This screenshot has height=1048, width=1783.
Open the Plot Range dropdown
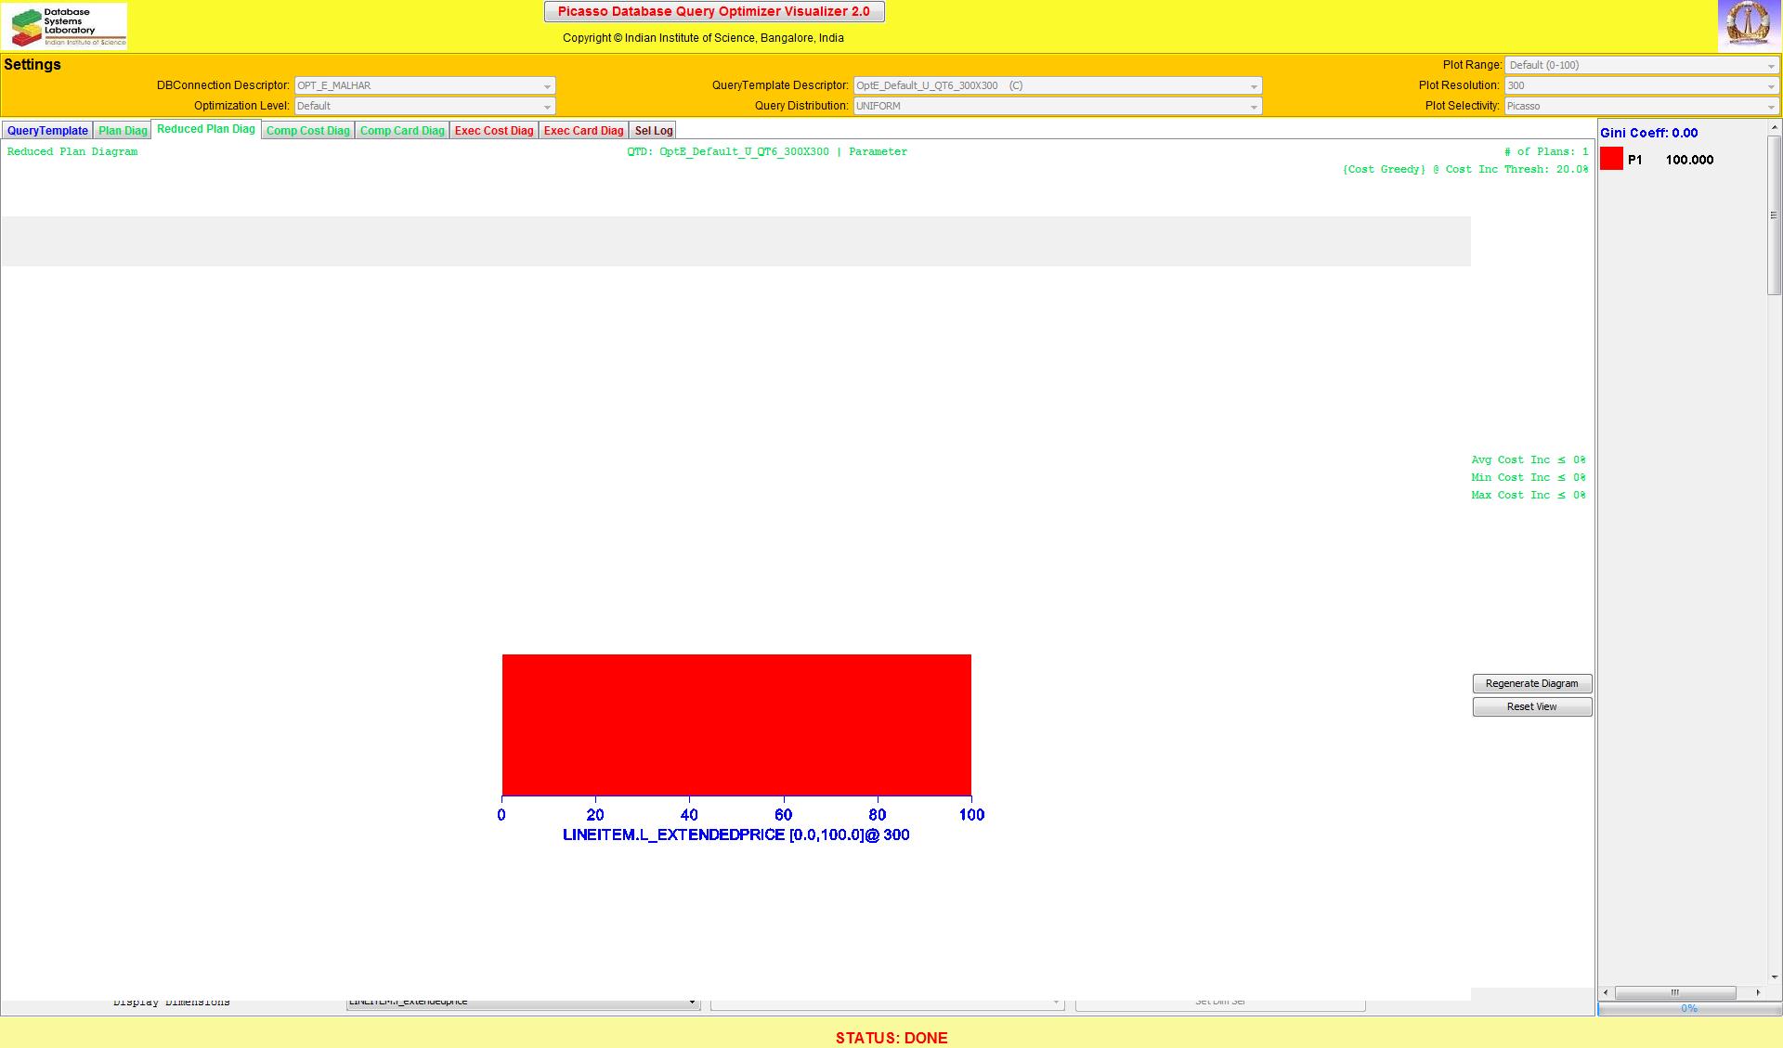click(x=1770, y=66)
